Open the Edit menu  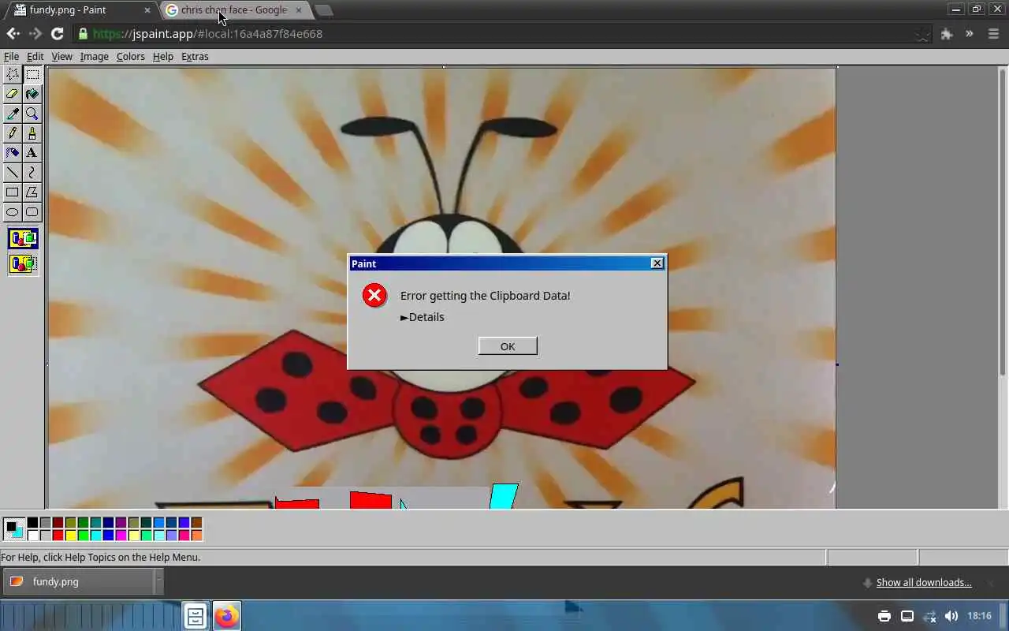point(35,57)
